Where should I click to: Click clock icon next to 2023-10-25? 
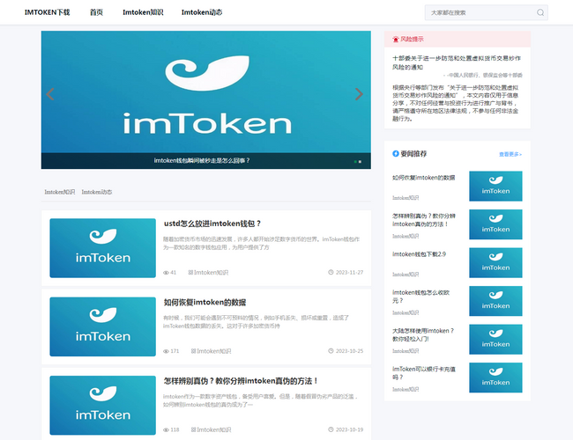point(331,351)
